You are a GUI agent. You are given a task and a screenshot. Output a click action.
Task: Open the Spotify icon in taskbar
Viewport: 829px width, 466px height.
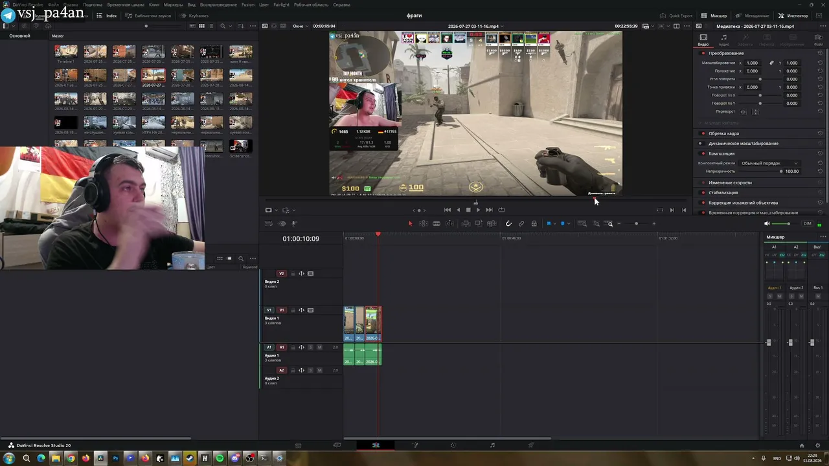click(x=220, y=459)
